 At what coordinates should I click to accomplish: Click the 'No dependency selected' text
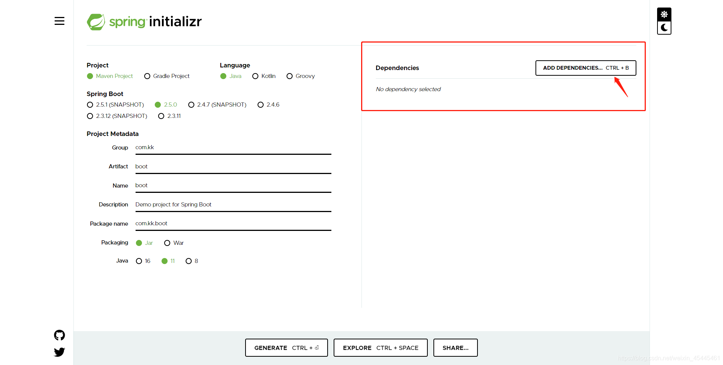pyautogui.click(x=408, y=89)
